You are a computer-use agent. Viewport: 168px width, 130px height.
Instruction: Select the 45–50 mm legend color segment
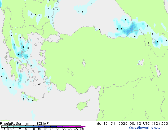[x=78, y=127]
